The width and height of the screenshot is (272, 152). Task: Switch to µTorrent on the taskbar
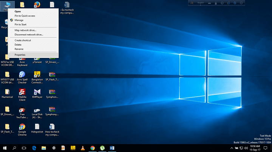point(102,148)
